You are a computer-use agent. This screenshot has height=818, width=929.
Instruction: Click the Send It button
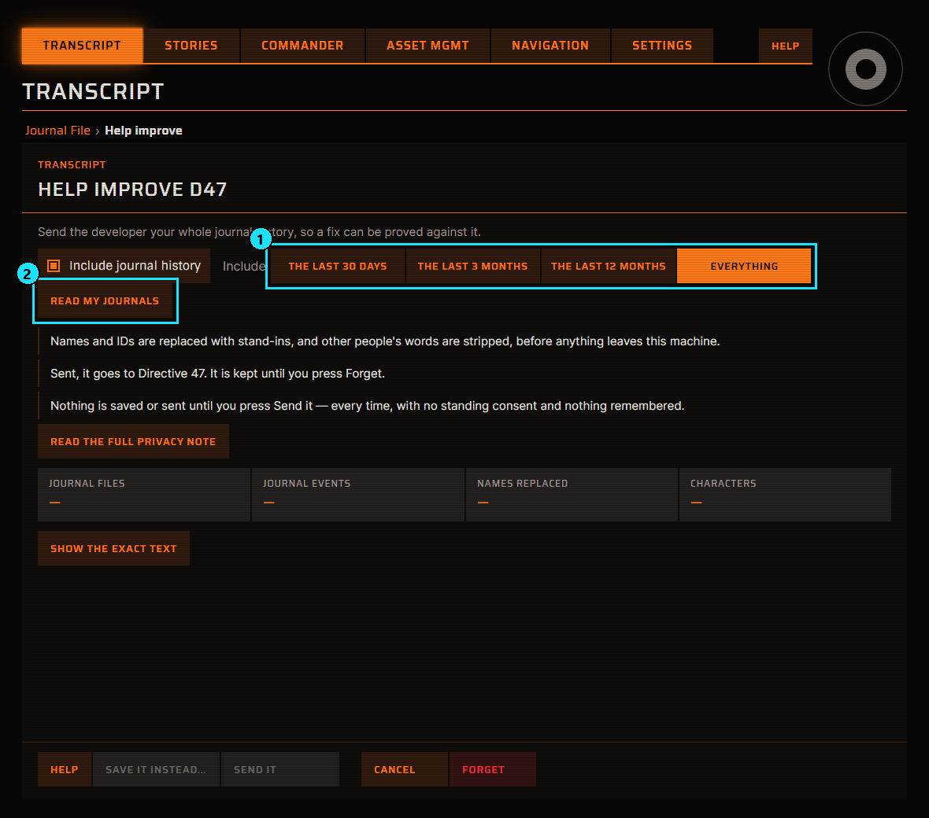tap(279, 769)
